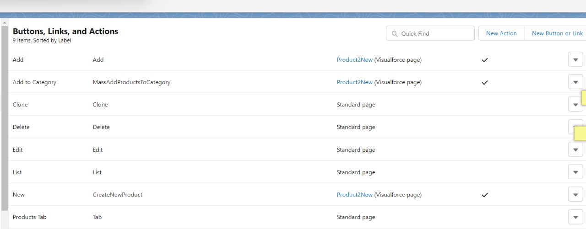This screenshot has height=229, width=586.
Task: Show actions menu for the List row
Action: 575,172
